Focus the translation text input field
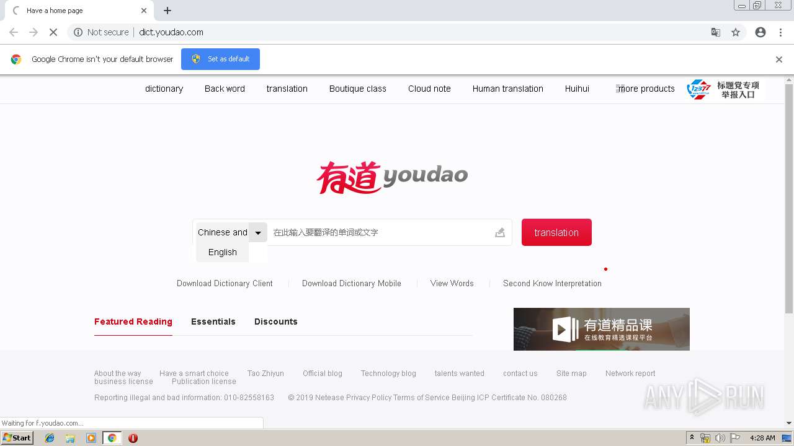The image size is (794, 446). 381,232
